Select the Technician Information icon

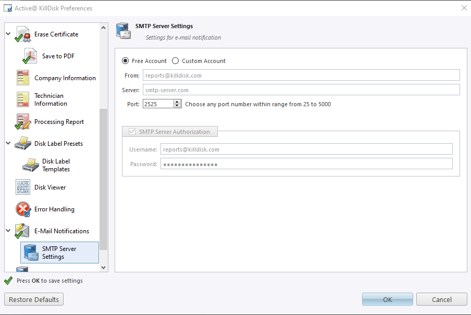point(22,99)
